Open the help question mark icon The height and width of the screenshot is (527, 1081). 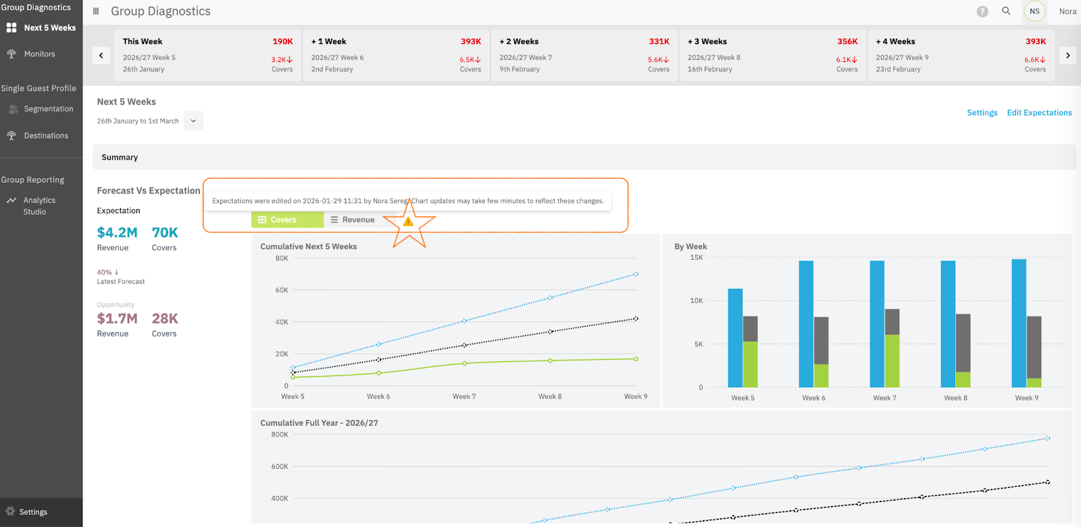pyautogui.click(x=982, y=11)
